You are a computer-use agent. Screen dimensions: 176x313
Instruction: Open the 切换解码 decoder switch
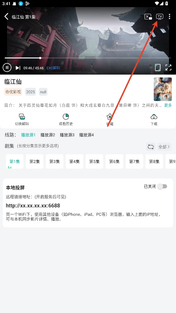click(x=22, y=120)
